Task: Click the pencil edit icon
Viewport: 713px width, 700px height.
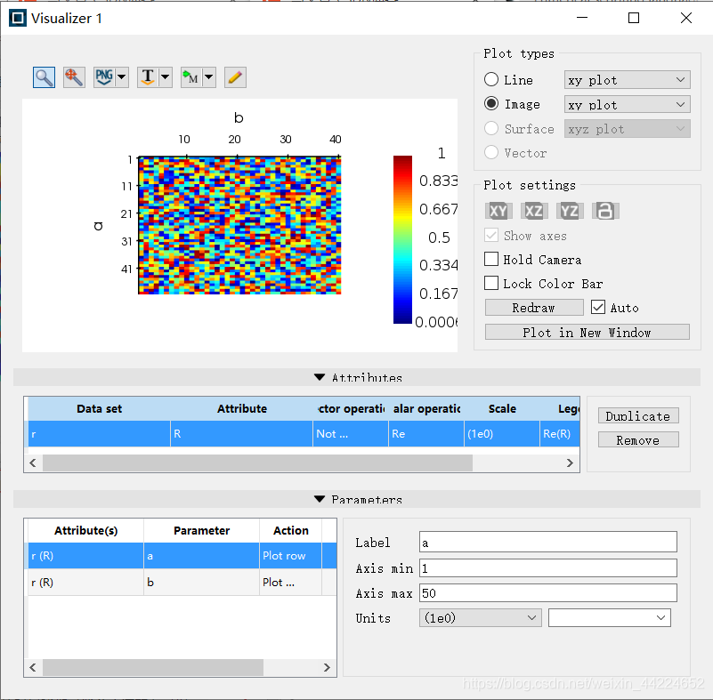Action: [235, 77]
